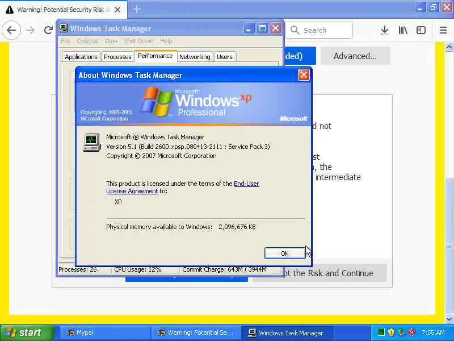
Task: Open Task Manager View menu
Action: coord(111,41)
